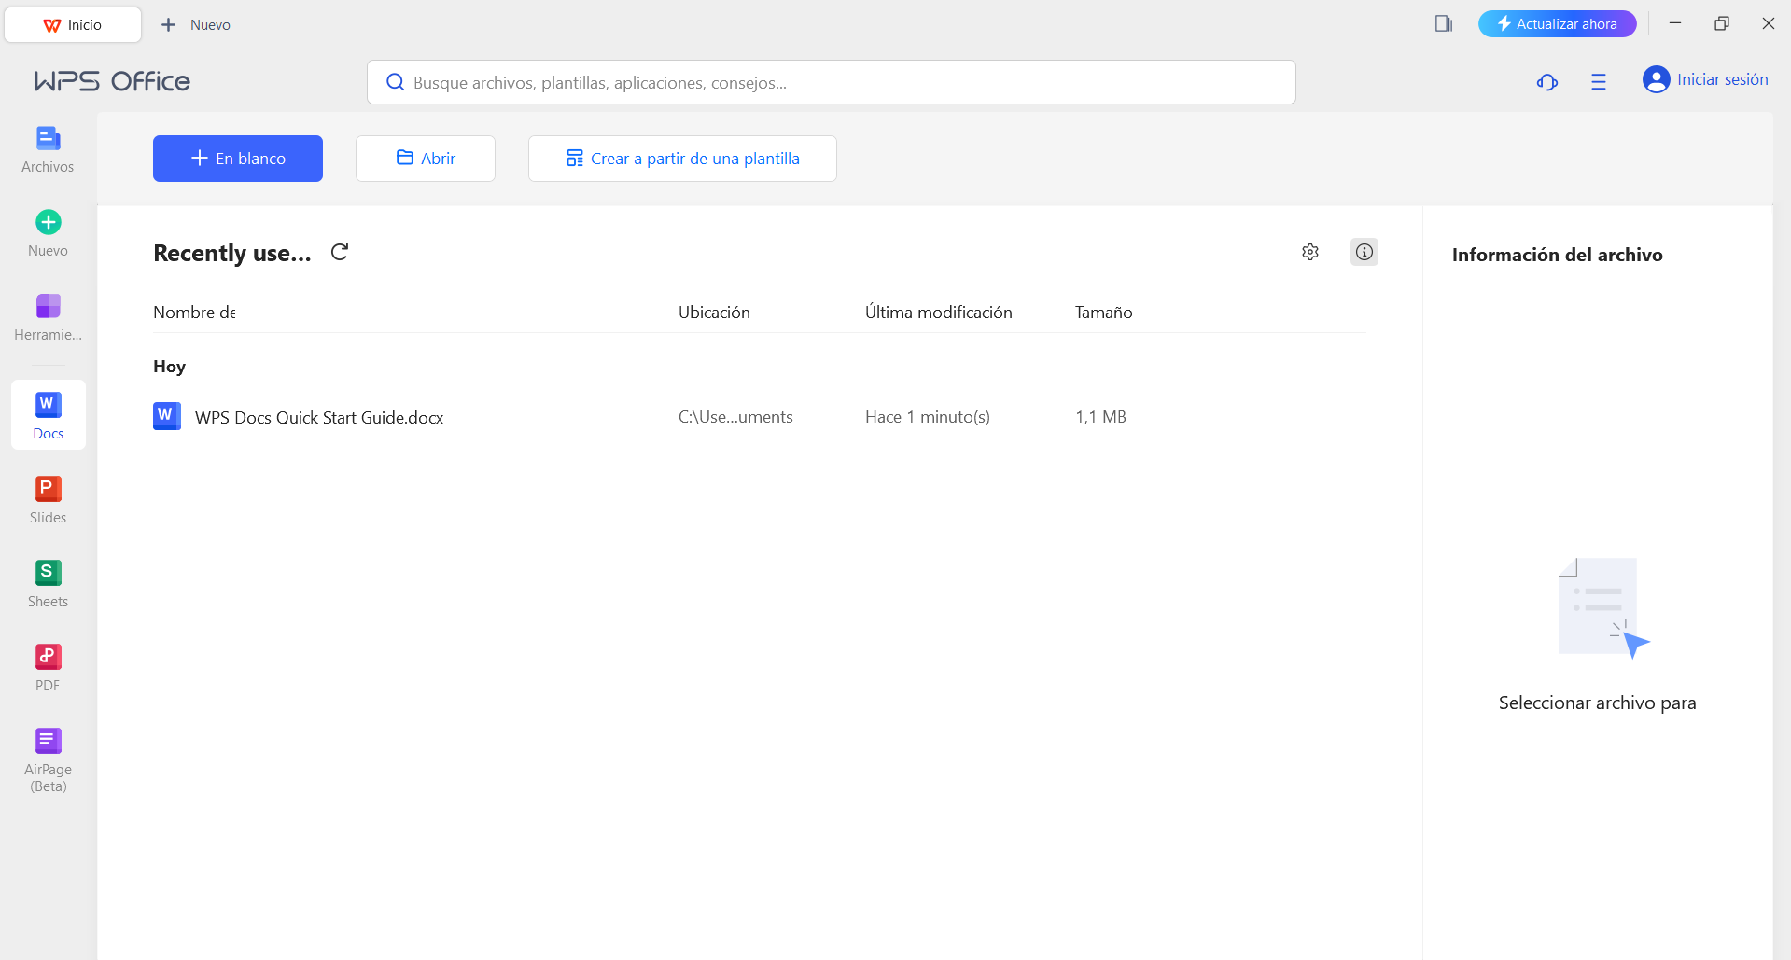This screenshot has height=960, width=1791.
Task: Select the Docs sidebar item
Action: 49,415
